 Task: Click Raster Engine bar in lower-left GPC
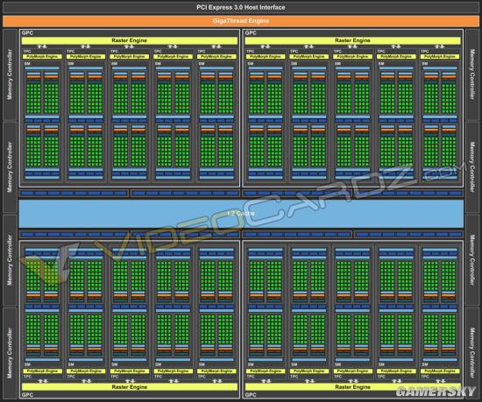[130, 387]
